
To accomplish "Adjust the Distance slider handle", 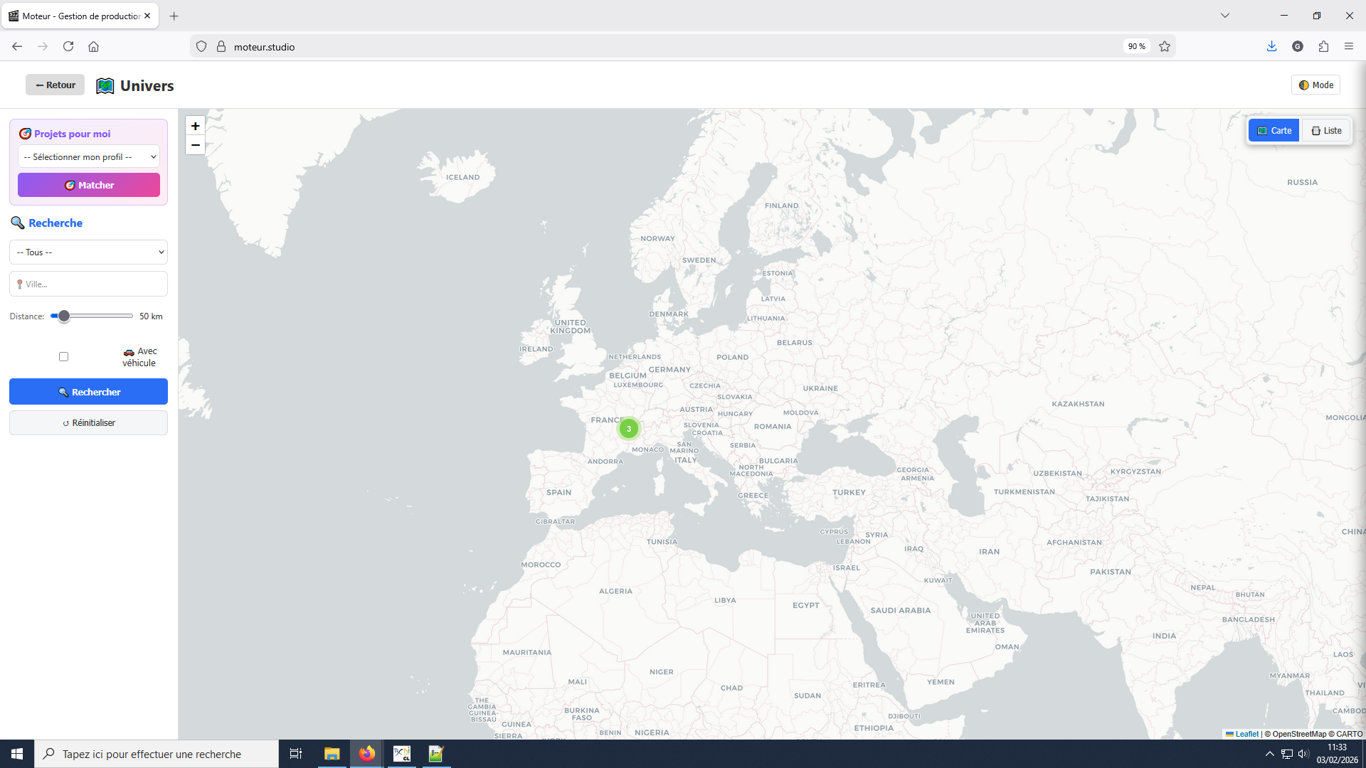I will pyautogui.click(x=63, y=316).
